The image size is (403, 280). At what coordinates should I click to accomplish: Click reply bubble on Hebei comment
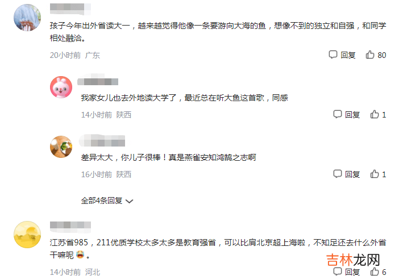(x=338, y=271)
